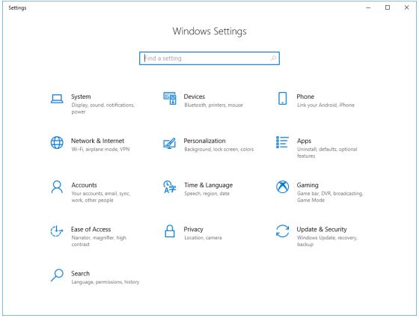Open the Personalization paintbrush icon
Image resolution: width=419 pixels, height=318 pixels.
coord(170,143)
